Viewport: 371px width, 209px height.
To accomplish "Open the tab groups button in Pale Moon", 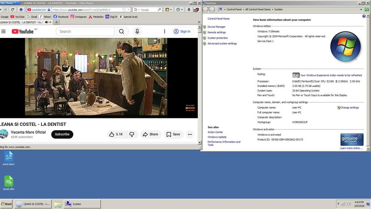I will click(x=199, y=22).
